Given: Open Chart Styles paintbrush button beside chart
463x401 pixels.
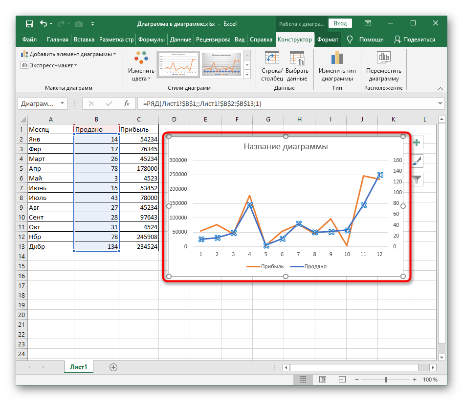Looking at the screenshot, I should pos(417,161).
